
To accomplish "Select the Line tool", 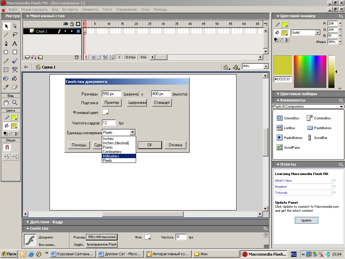I will [x=6, y=35].
